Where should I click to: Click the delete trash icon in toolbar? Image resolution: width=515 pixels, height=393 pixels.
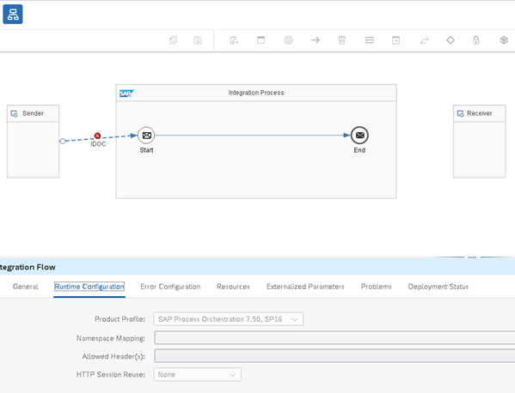pyautogui.click(x=342, y=40)
